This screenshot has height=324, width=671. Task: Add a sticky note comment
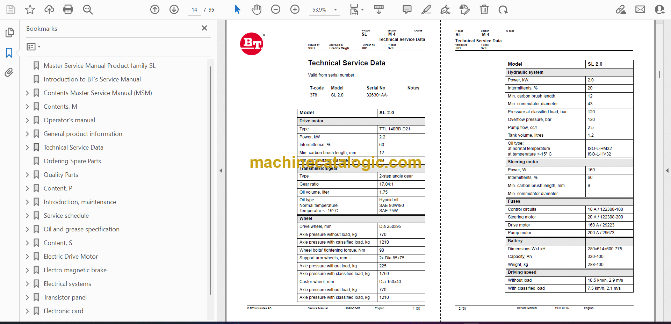tap(407, 9)
